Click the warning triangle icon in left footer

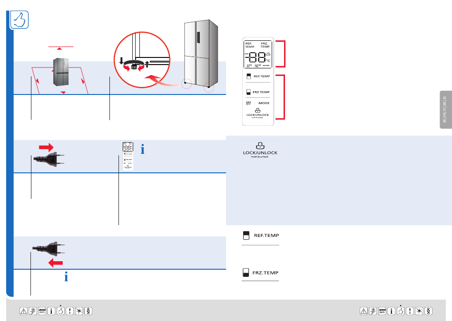coord(24,311)
